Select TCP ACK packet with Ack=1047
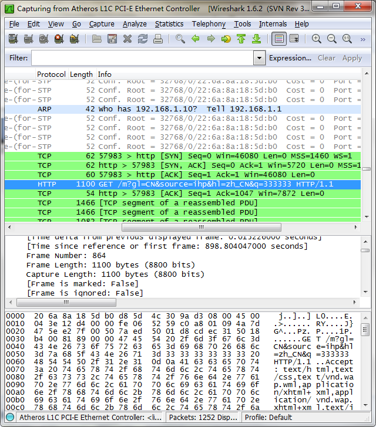 183,194
